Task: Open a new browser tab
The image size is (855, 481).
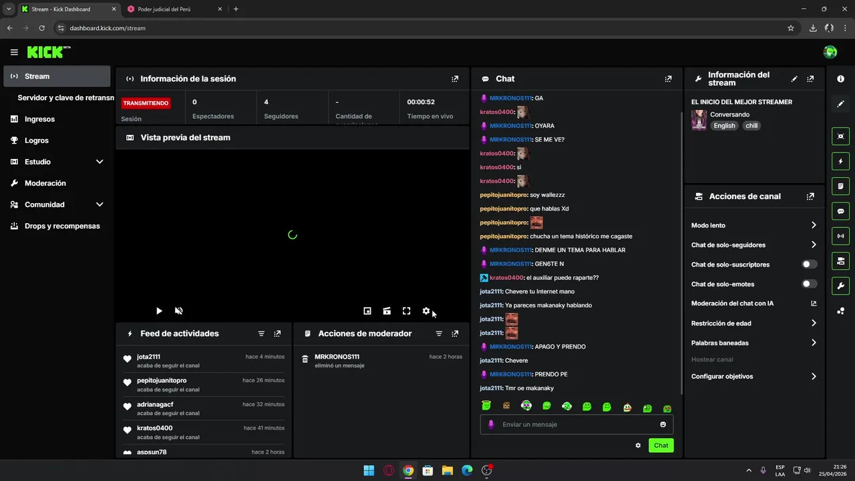Action: (x=236, y=9)
